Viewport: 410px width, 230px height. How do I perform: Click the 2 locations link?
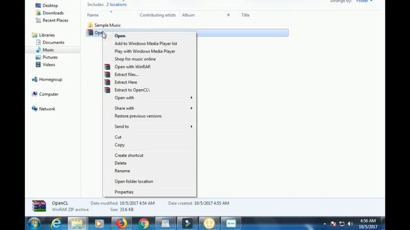point(117,4)
